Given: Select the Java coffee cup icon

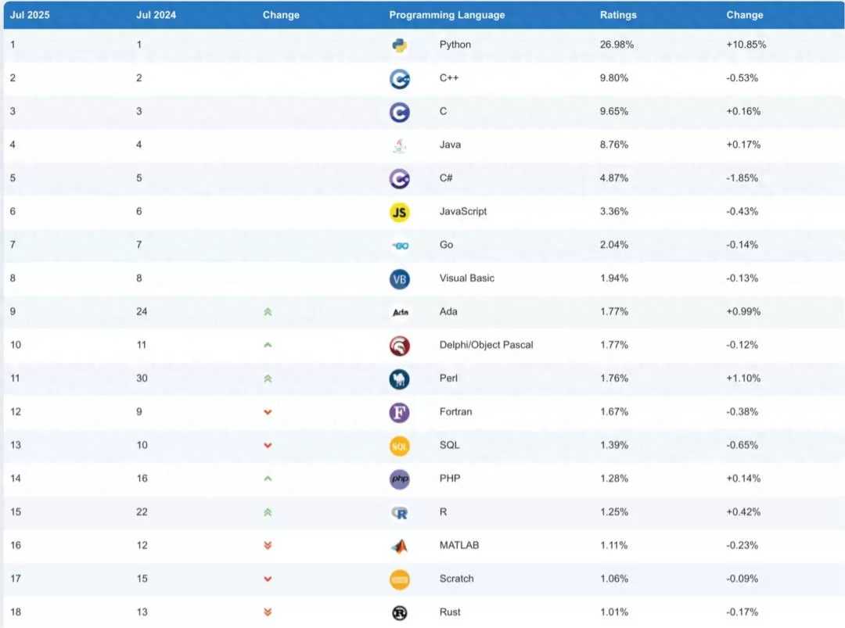Looking at the screenshot, I should 399,145.
